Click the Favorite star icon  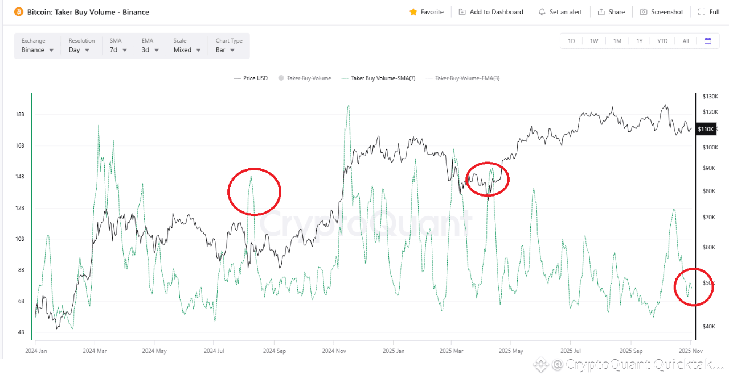pyautogui.click(x=413, y=12)
